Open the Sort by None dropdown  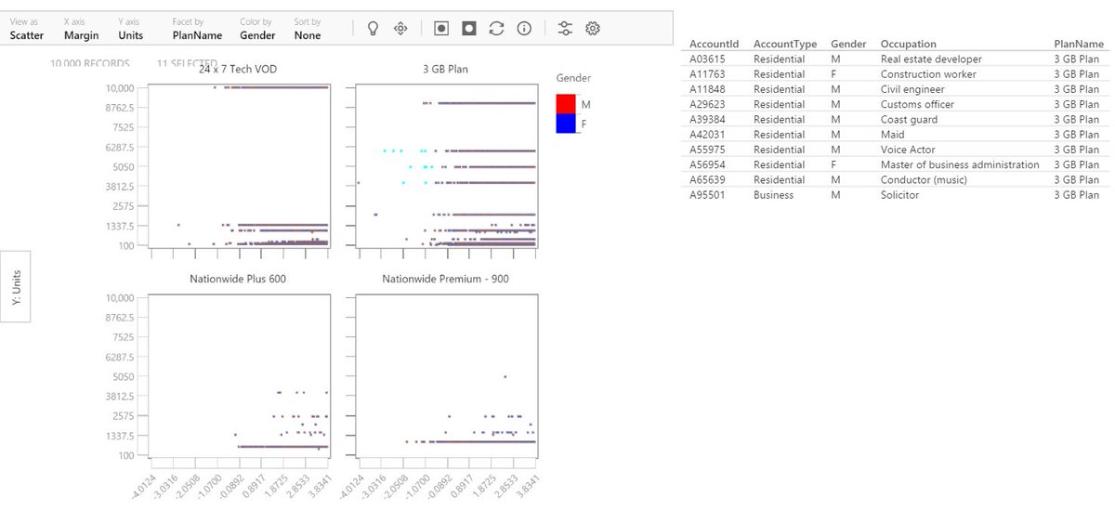[307, 29]
